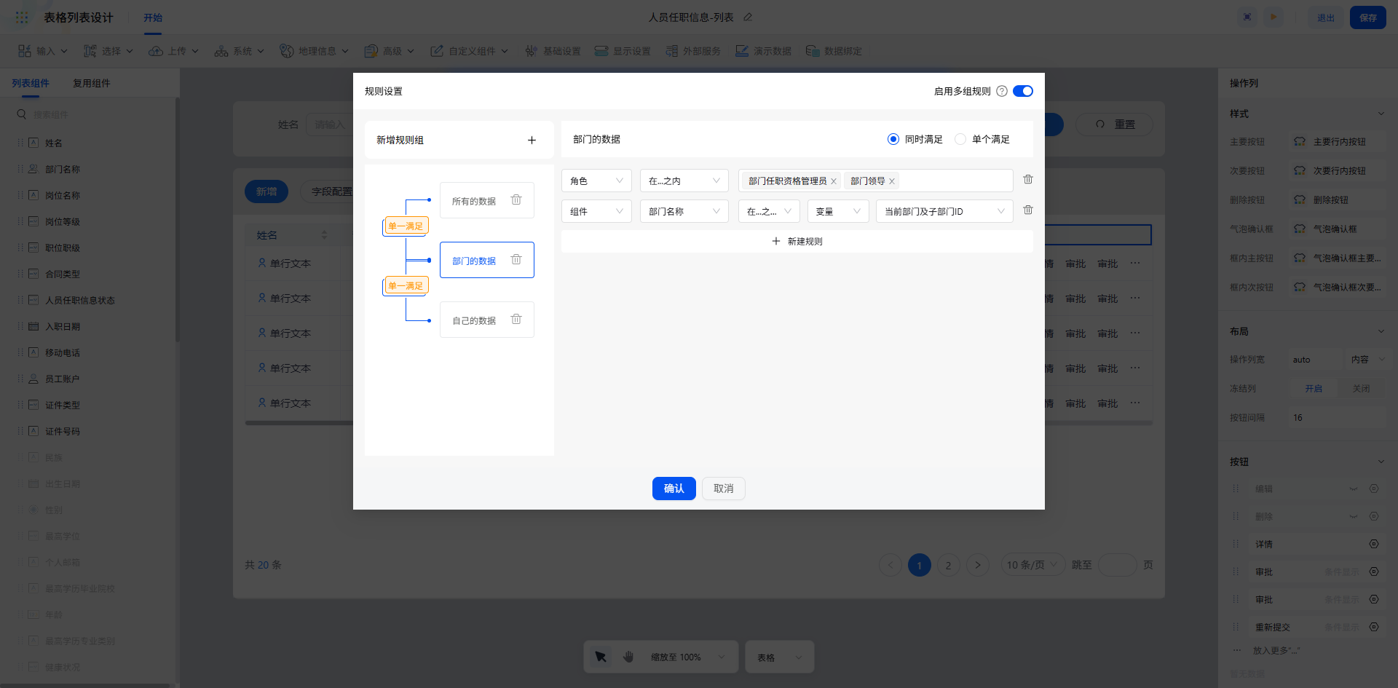
Task: Click the 保存 button
Action: (1368, 17)
